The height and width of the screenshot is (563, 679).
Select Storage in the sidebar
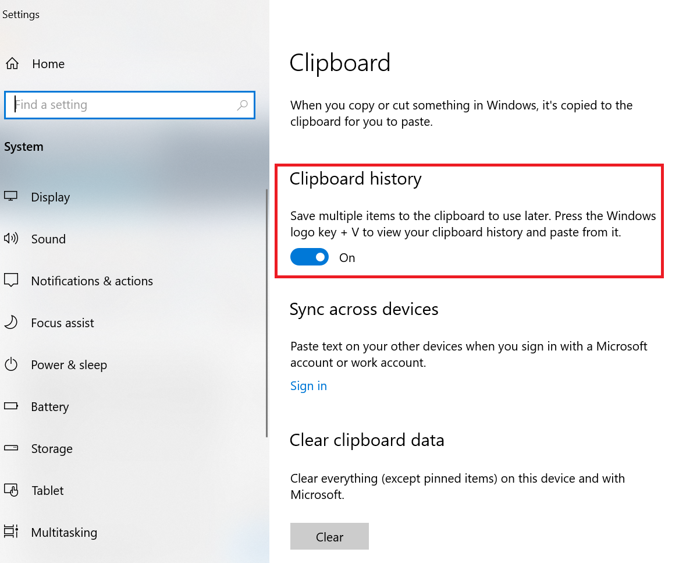point(52,449)
